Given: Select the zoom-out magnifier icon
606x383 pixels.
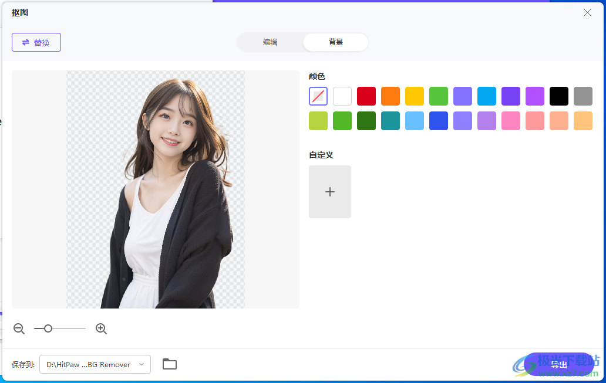Looking at the screenshot, I should 19,328.
